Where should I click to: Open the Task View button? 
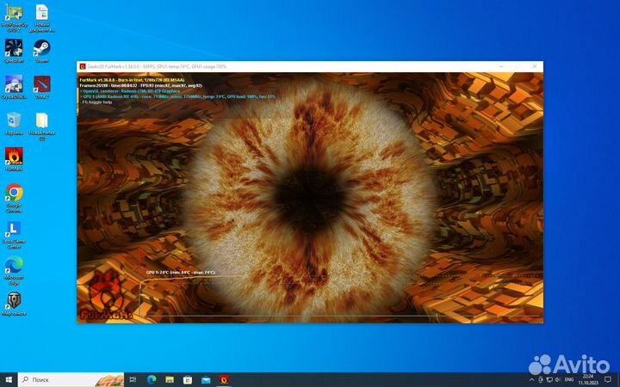(133, 378)
